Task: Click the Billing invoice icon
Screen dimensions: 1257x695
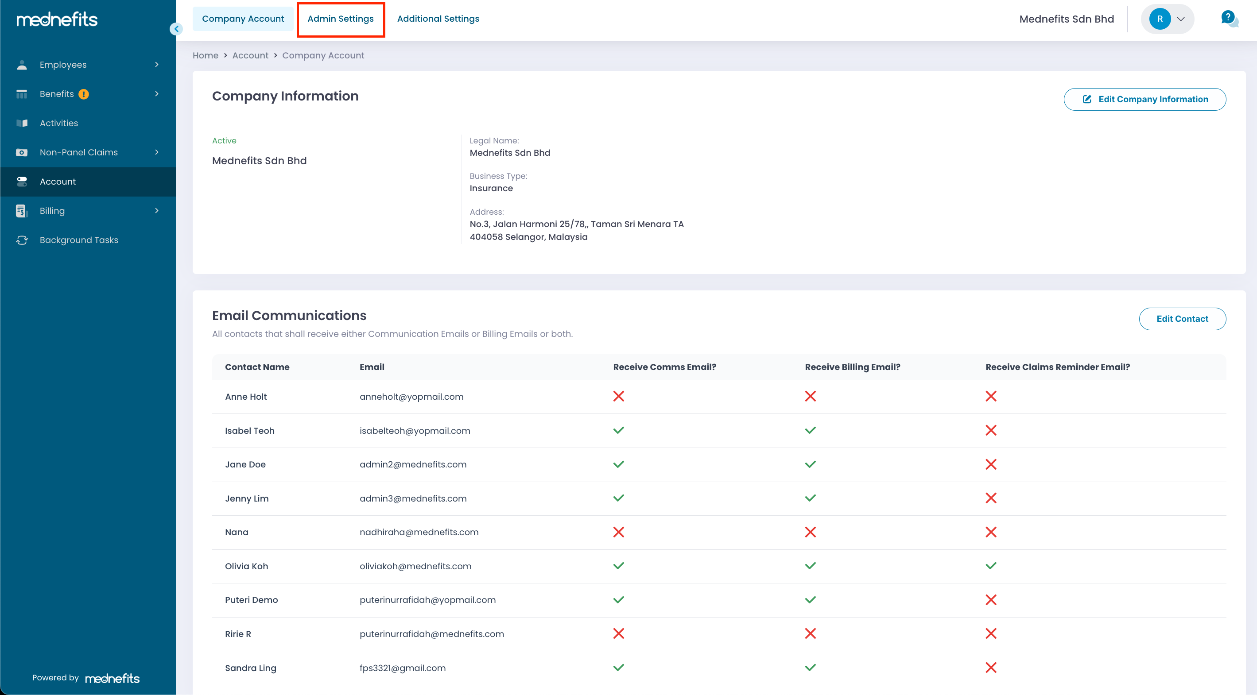Action: 21,211
